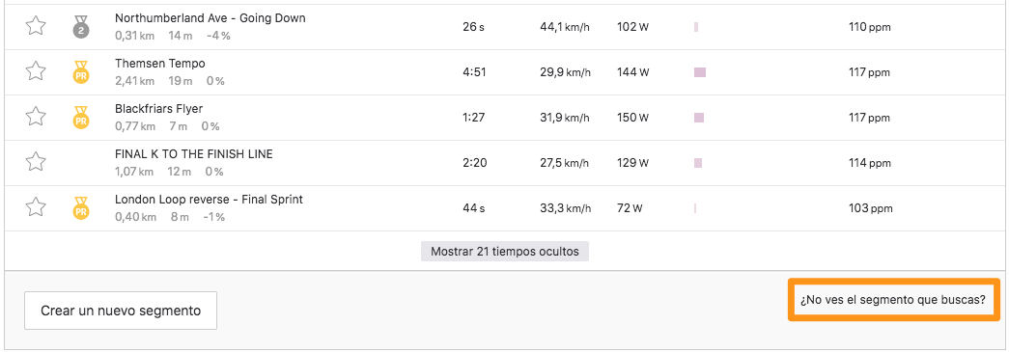Image resolution: width=1009 pixels, height=352 pixels.
Task: Open ¿No ves el segmento que buscas? link
Action: tap(894, 300)
